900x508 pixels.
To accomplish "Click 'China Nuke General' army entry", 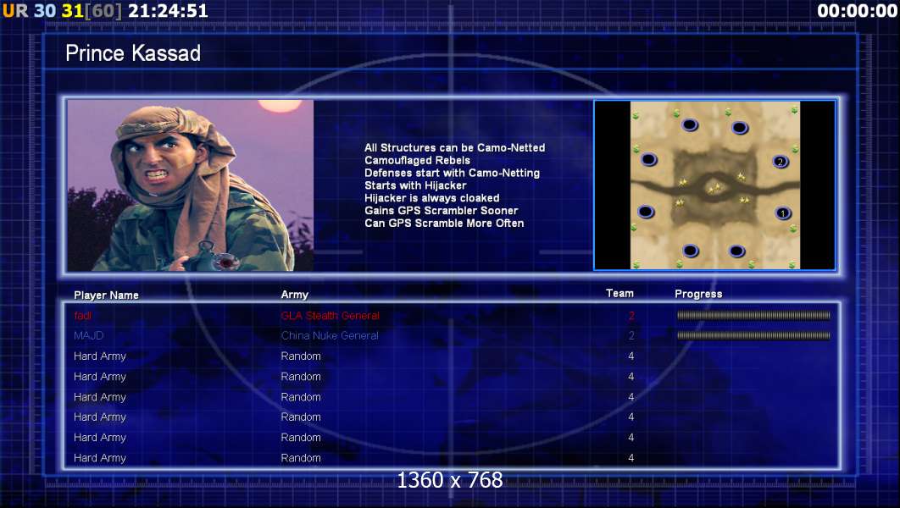I will click(330, 335).
